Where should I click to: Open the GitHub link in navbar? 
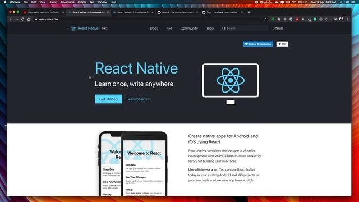pos(278,29)
